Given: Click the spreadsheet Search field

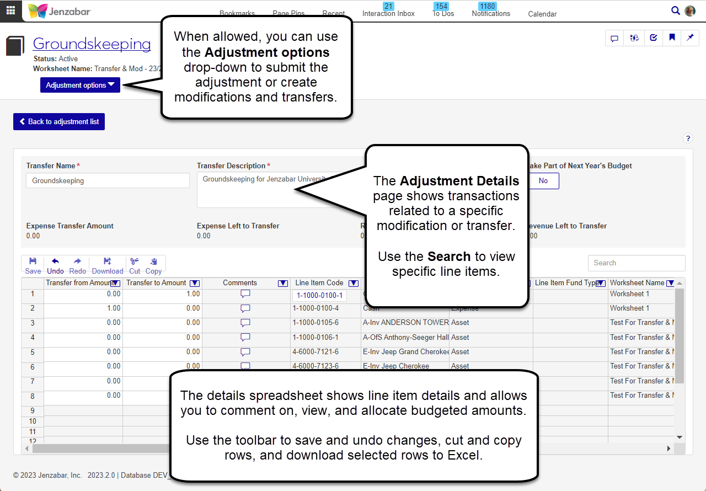Looking at the screenshot, I should tap(637, 263).
